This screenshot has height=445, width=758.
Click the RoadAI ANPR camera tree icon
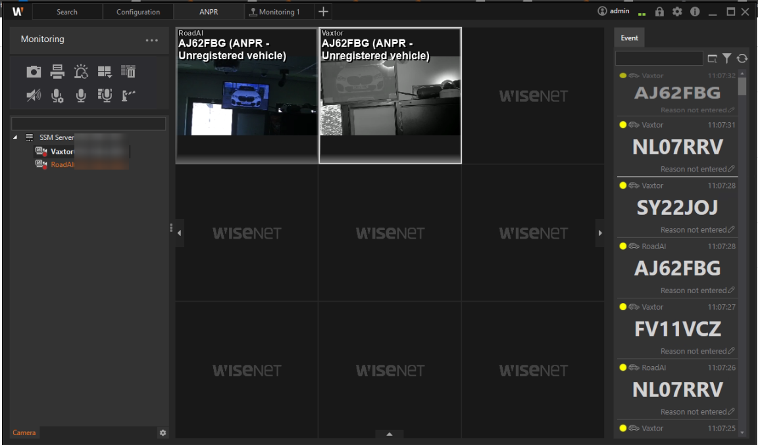(x=41, y=165)
